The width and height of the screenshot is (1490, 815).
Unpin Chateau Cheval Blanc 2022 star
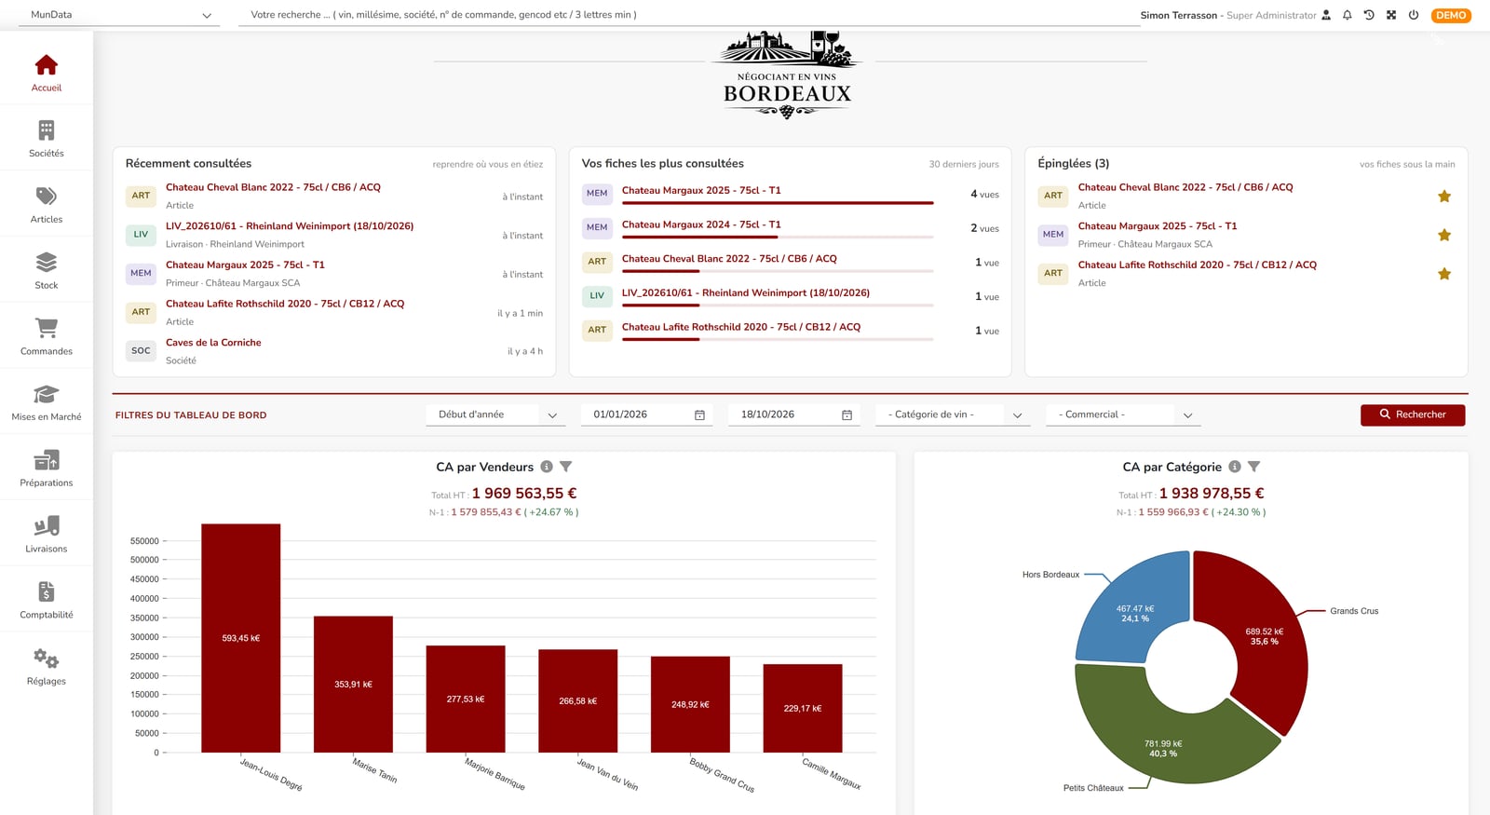[x=1444, y=197]
